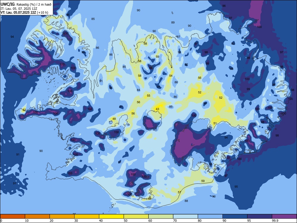Click the legend tick label '60'
This screenshot has height=223, width=297.
point(150,221)
